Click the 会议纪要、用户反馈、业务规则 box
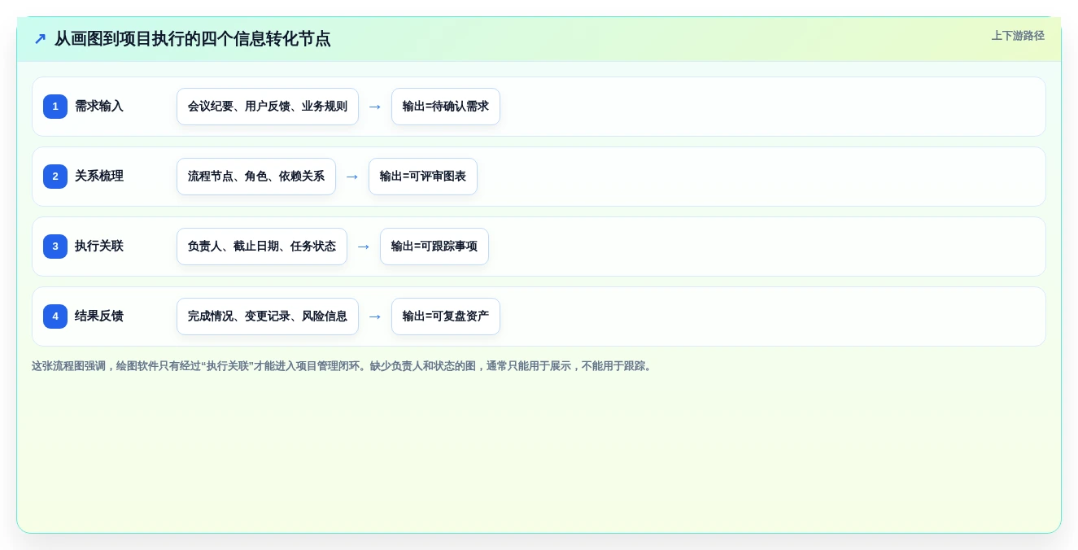 point(268,107)
